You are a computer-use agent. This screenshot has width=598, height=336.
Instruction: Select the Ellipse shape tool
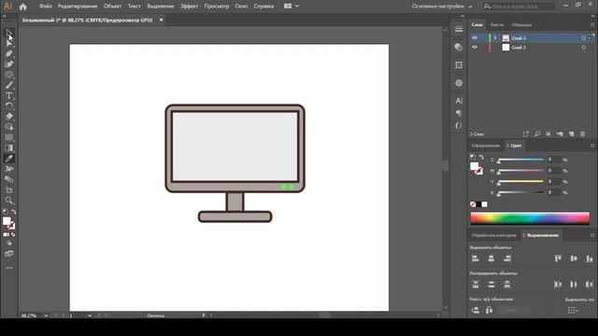8,75
